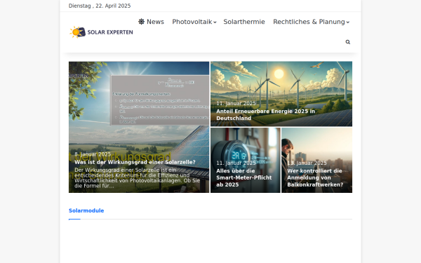Open 'Wer kontrolliert die Anmeldung von Balkonkraftwerken?' article
Image resolution: width=421 pixels, height=263 pixels.
(x=315, y=177)
